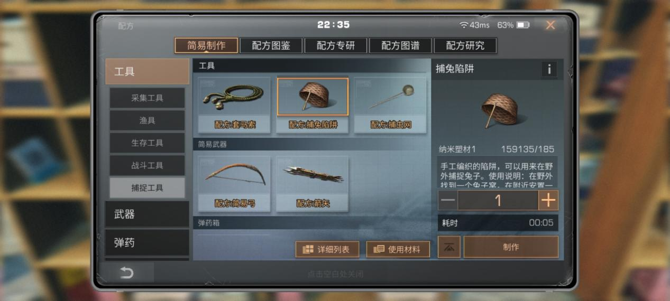Pick the 箭矢 arrow recipe icon
670x301 pixels.
point(313,183)
